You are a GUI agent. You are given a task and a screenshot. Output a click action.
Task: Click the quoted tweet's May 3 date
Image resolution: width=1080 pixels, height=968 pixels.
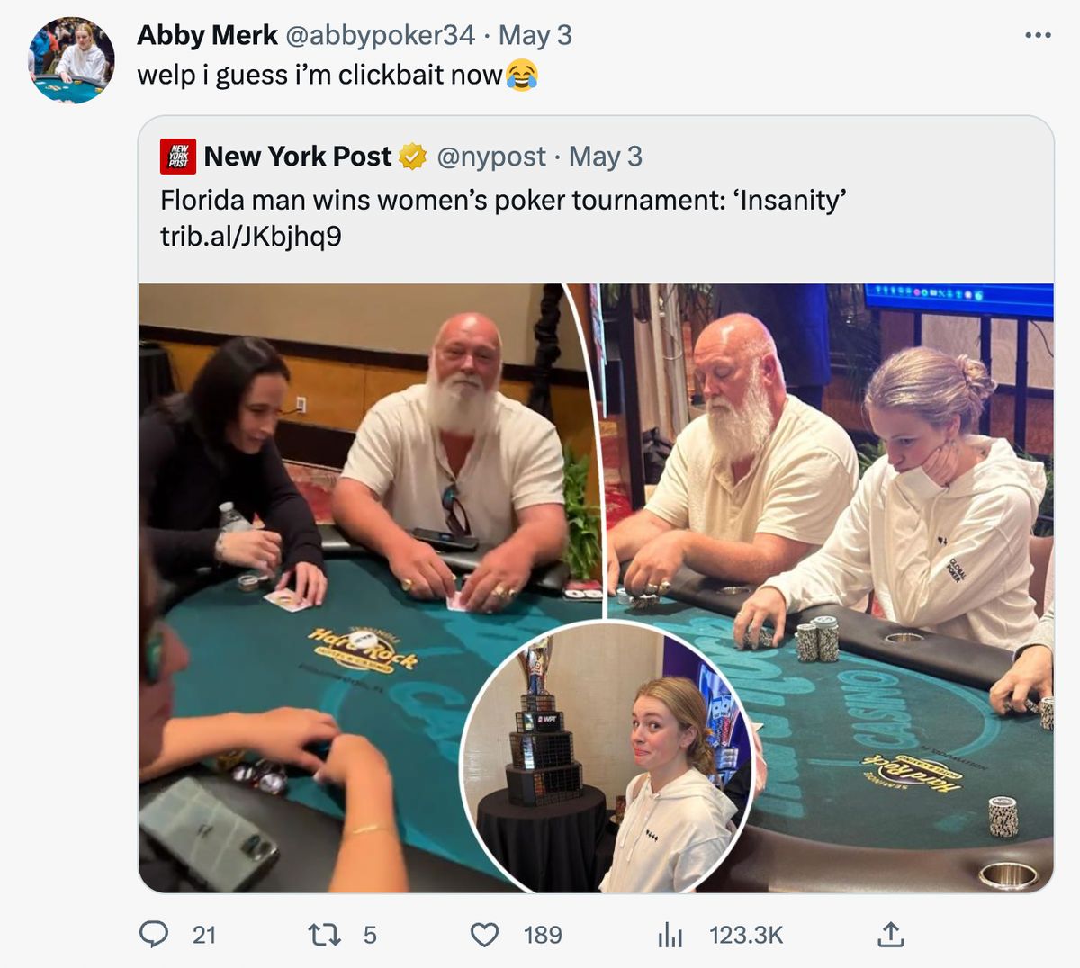coord(606,157)
